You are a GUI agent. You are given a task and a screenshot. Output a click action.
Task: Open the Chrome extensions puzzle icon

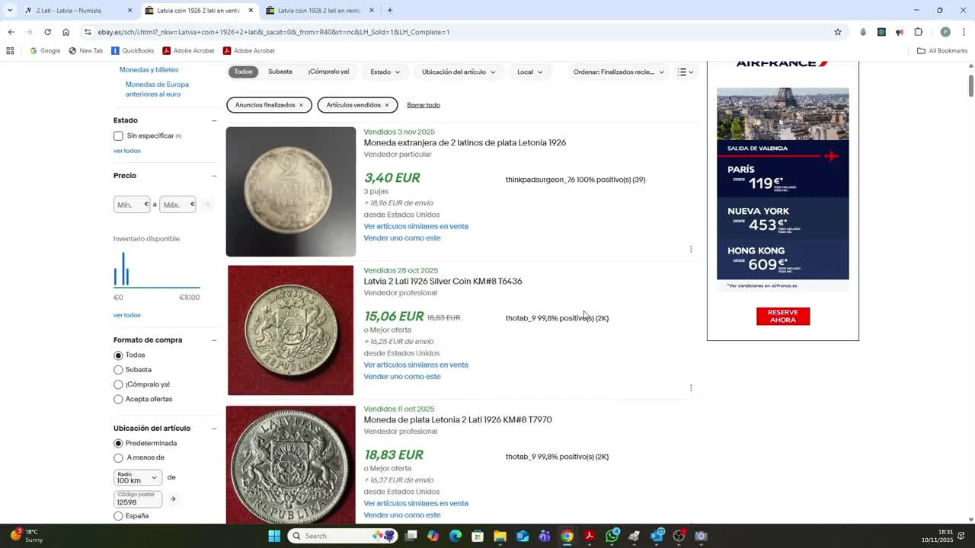(x=918, y=32)
